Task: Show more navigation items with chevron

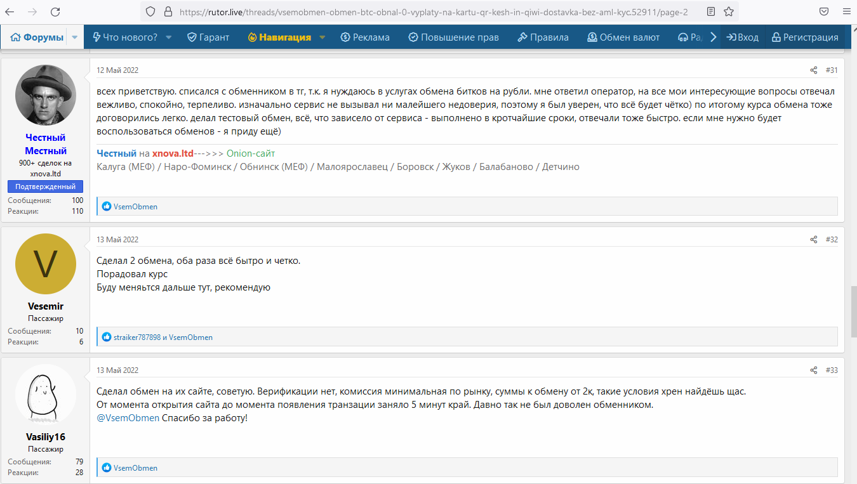Action: coord(713,37)
